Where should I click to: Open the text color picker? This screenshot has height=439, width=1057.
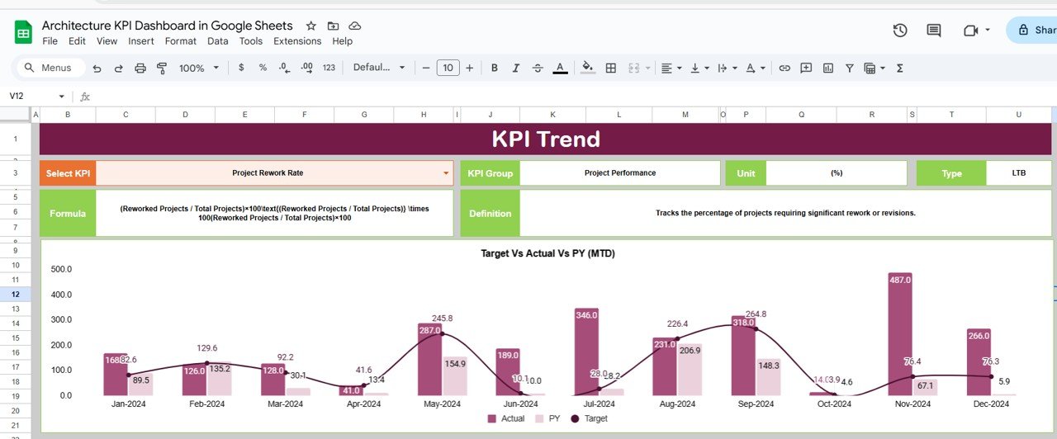click(x=560, y=68)
